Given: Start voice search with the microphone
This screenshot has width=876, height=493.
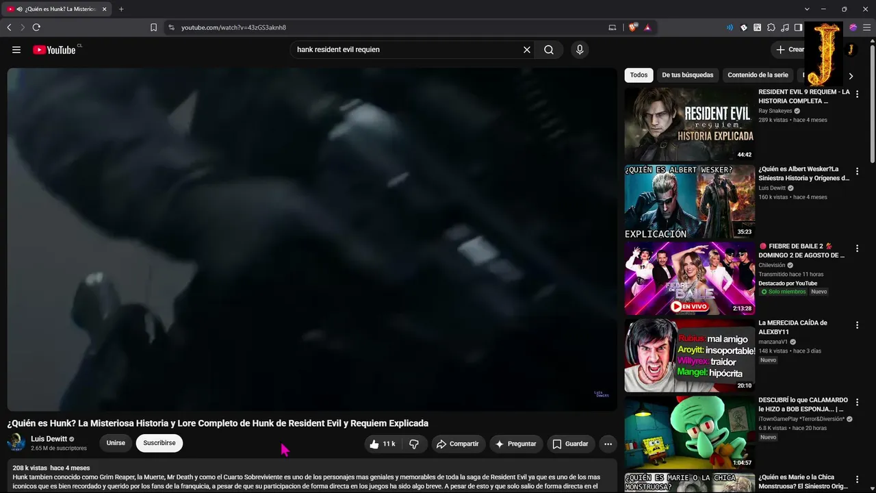Looking at the screenshot, I should tap(580, 49).
